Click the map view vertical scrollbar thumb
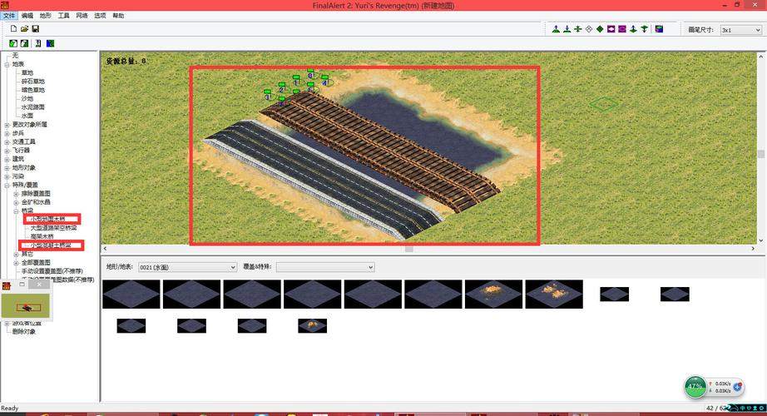767x416 pixels. coord(760,154)
